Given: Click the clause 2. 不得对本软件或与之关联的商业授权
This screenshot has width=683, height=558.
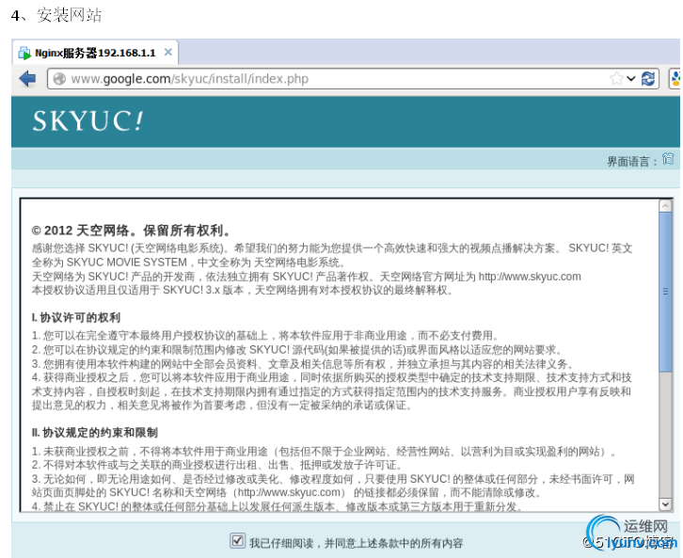Looking at the screenshot, I should tap(217, 465).
